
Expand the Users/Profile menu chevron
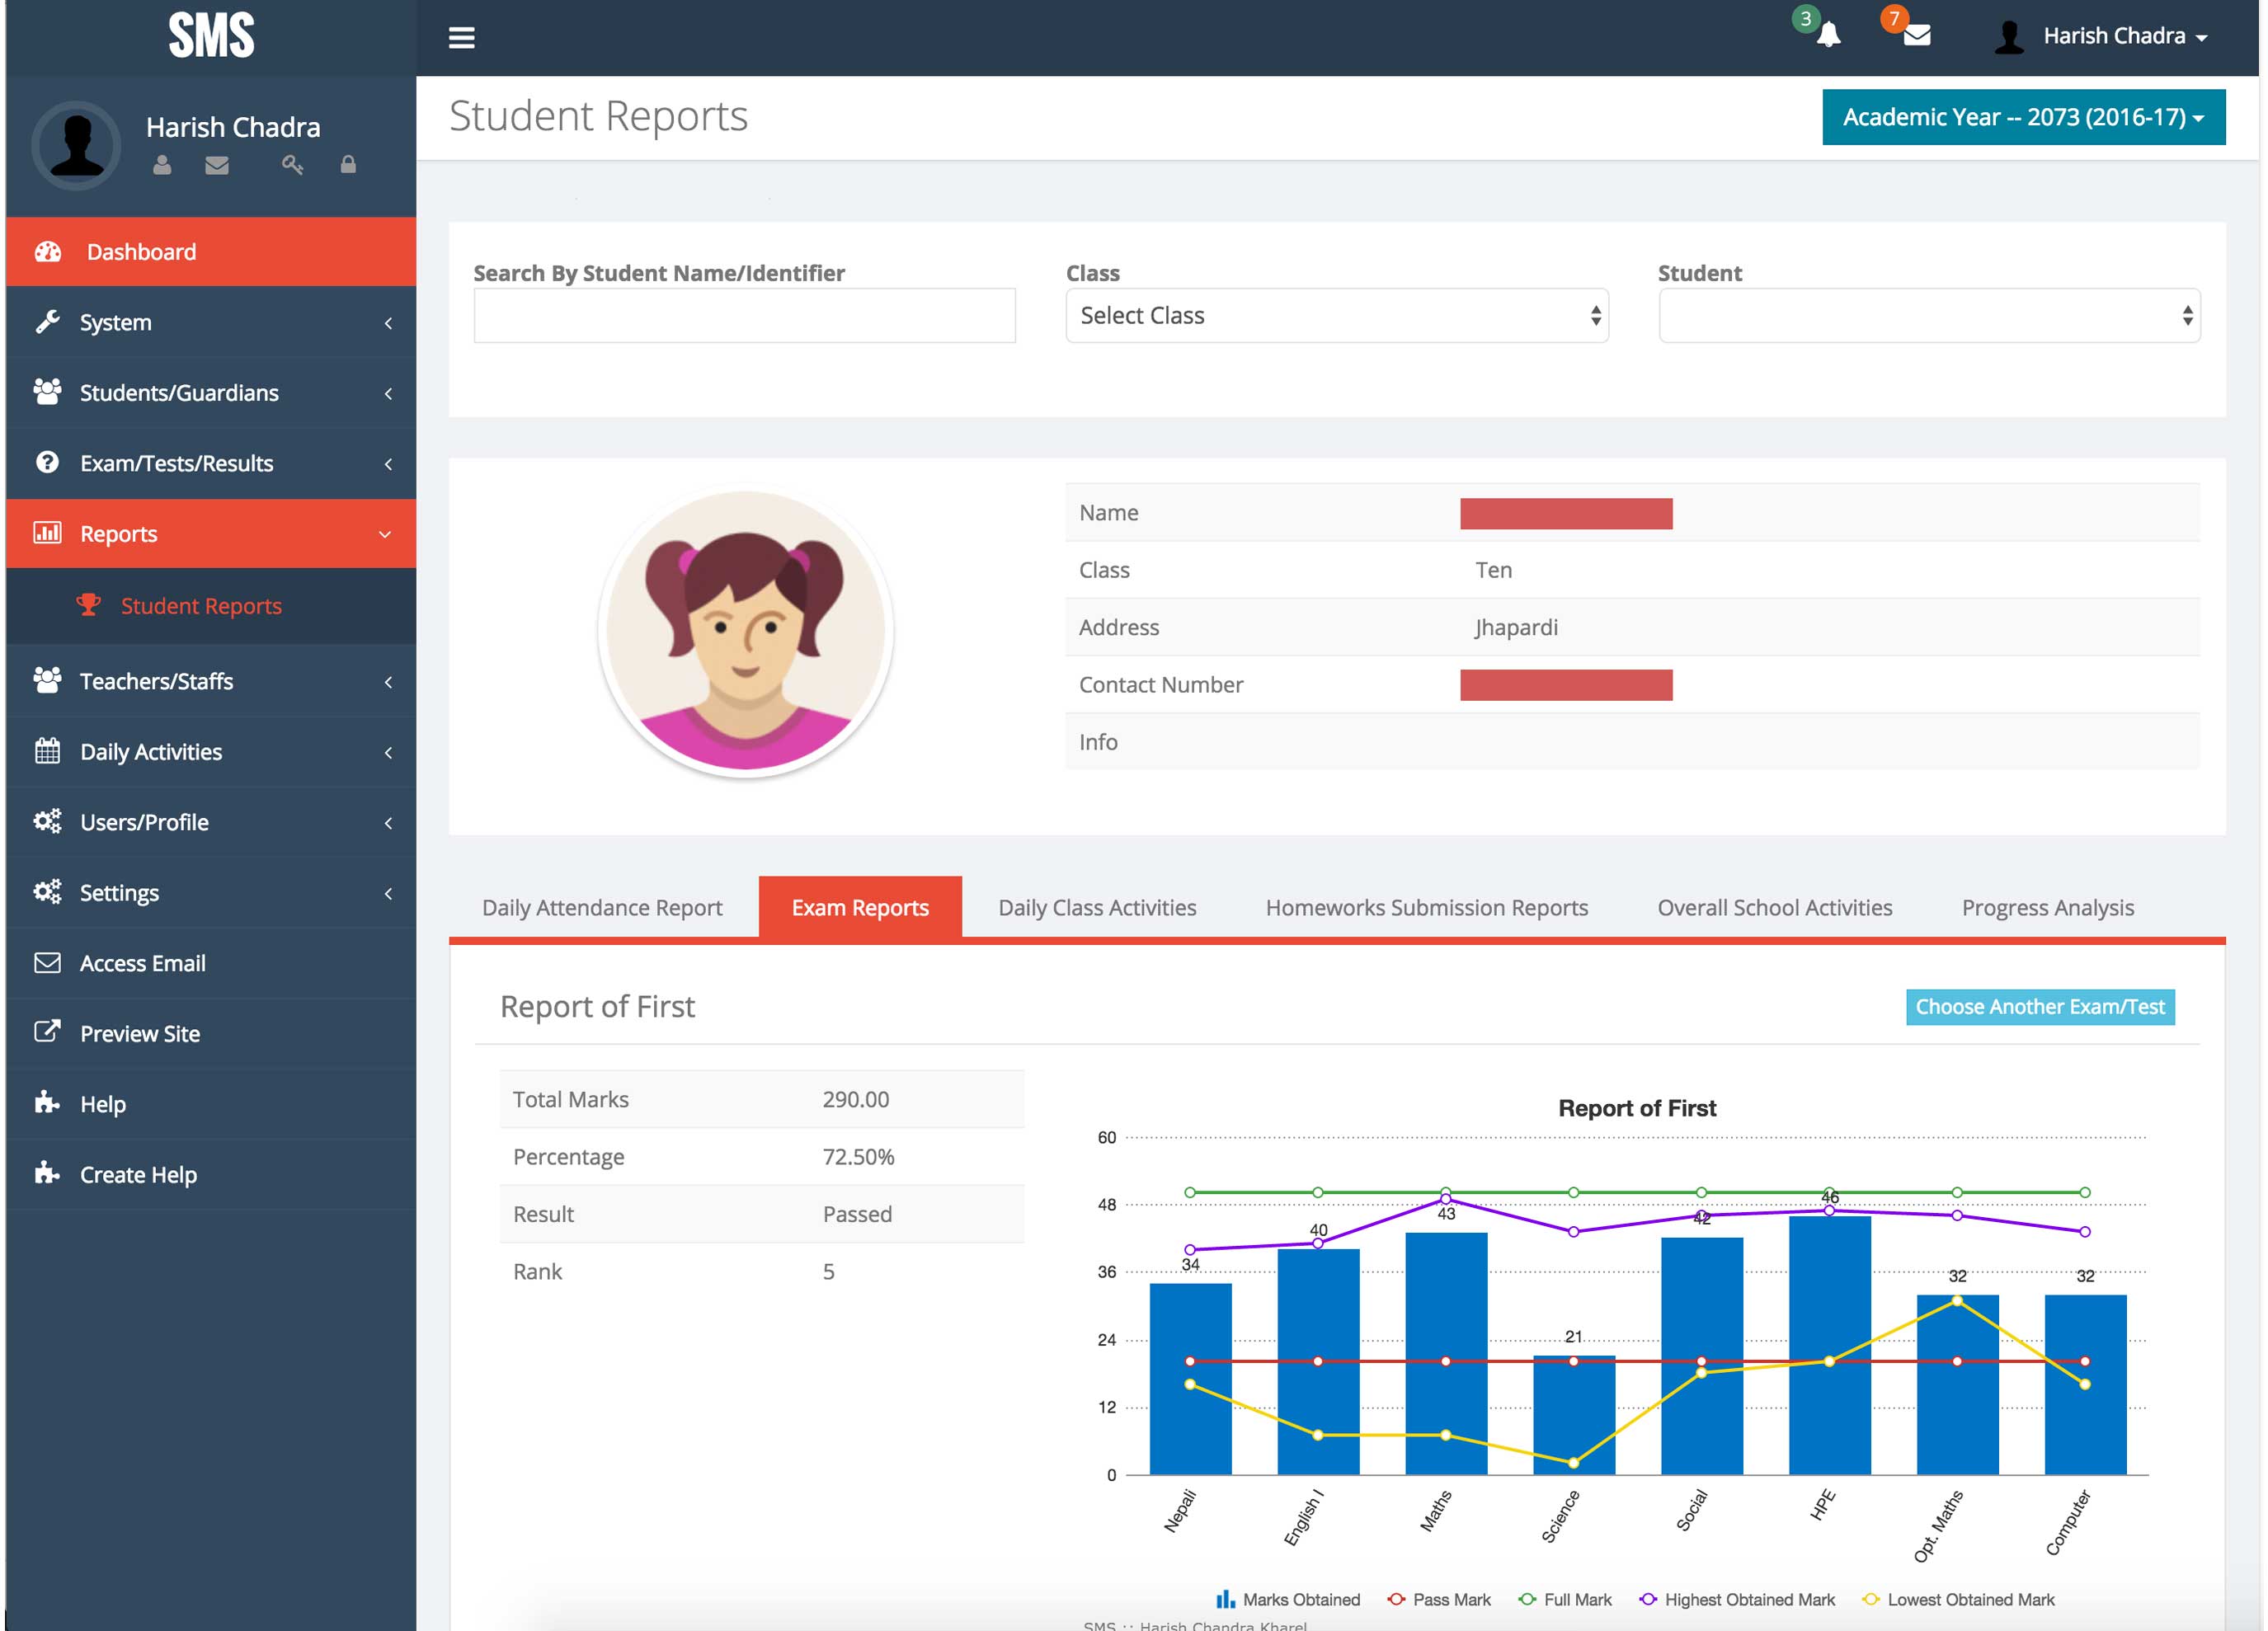[x=388, y=822]
